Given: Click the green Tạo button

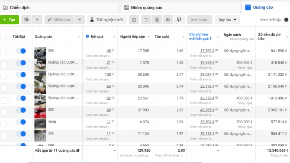Looking at the screenshot, I should pos(10,19).
